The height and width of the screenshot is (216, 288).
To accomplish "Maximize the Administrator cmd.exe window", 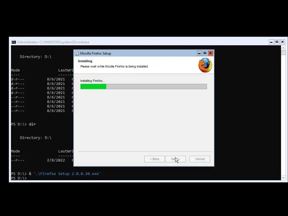I will (277, 42).
